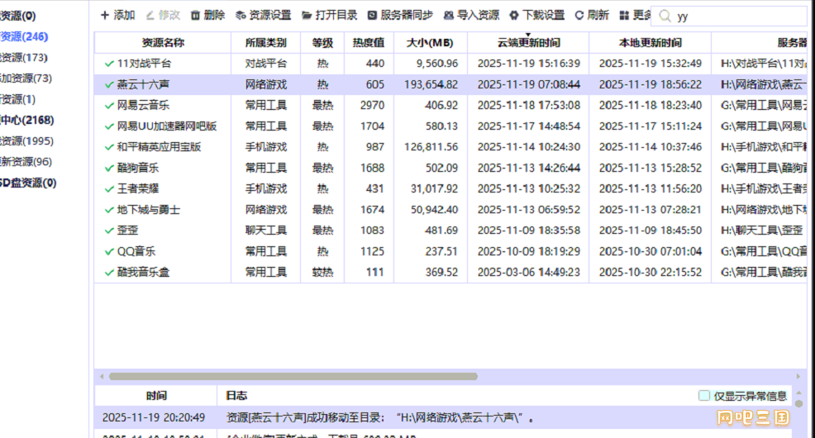The width and height of the screenshot is (815, 438).
Task: Select the 地下城与勇士 resource name
Action: click(149, 209)
